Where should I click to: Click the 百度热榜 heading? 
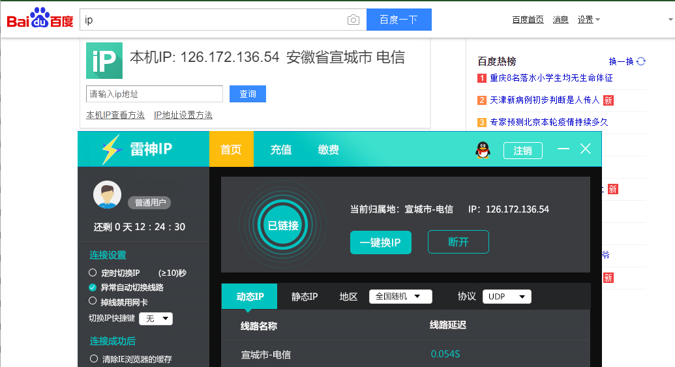click(497, 61)
